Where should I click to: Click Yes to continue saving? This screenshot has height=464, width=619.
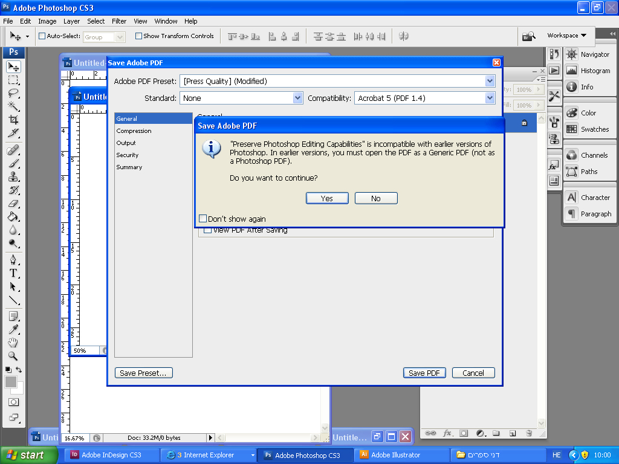(x=327, y=198)
